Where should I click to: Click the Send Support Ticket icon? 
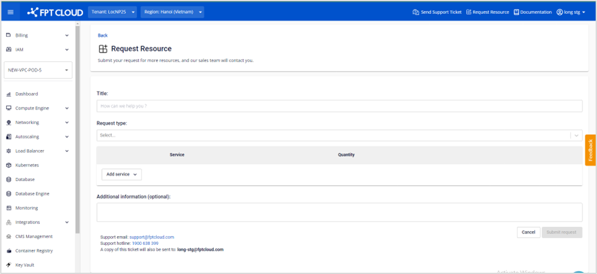[415, 12]
